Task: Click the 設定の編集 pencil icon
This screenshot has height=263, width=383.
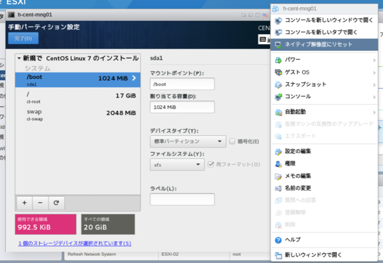Action: pyautogui.click(x=278, y=152)
